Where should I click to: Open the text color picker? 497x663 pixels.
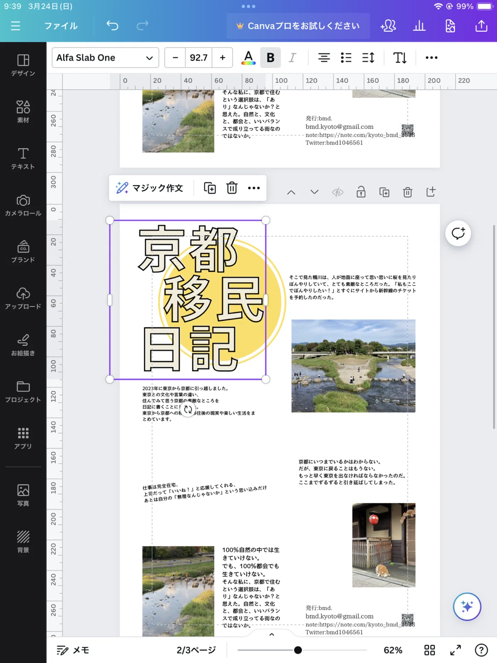click(x=248, y=58)
